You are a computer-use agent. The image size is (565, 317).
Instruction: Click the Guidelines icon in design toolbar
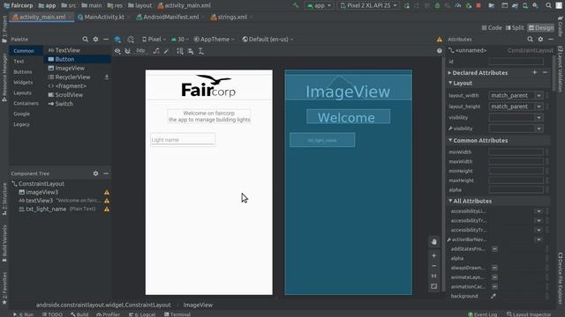click(x=201, y=51)
